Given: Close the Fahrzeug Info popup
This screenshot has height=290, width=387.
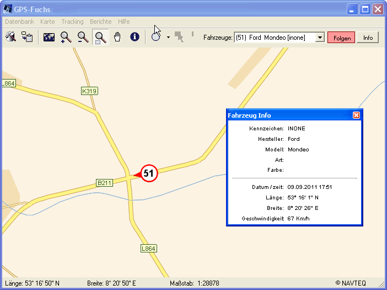Looking at the screenshot, I should click(x=356, y=115).
